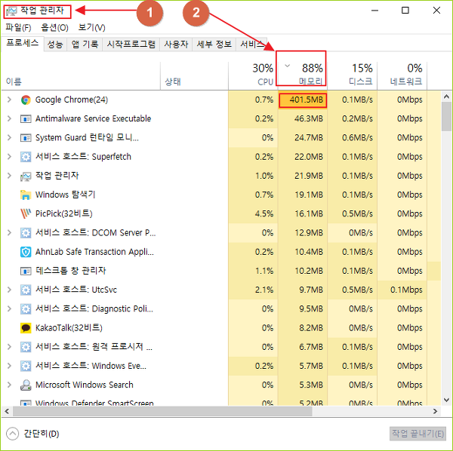Click the 4.5% CPU value for PicPick
Viewport: 453px width, 451px height.
point(264,214)
